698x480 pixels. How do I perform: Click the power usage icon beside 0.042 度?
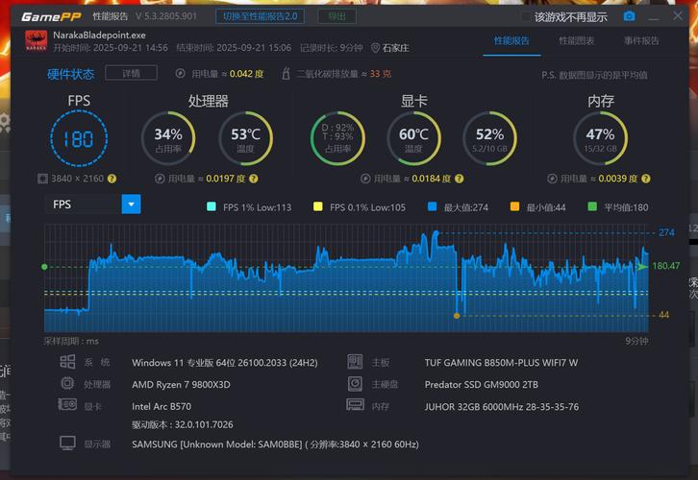point(181,73)
